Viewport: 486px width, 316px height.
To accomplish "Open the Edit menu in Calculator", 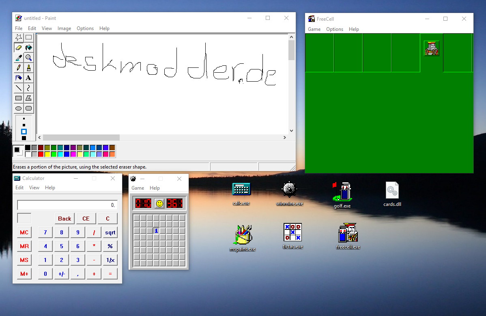I will [x=19, y=188].
